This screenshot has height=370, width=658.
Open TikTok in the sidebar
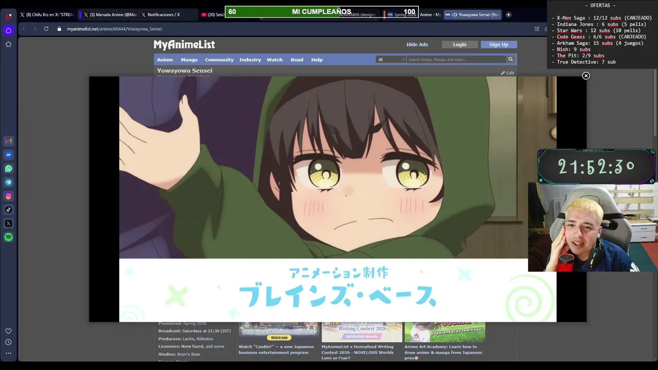tap(9, 210)
